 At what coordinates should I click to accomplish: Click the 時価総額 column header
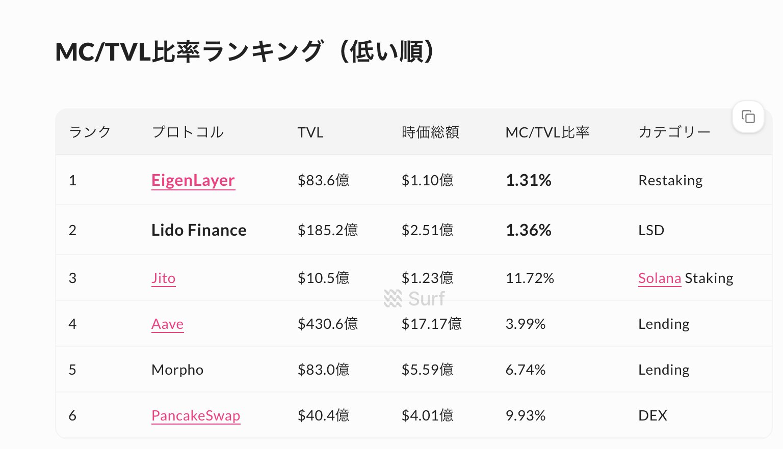[430, 132]
